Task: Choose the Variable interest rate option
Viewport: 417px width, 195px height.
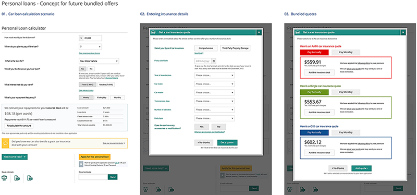Action: tap(106, 85)
